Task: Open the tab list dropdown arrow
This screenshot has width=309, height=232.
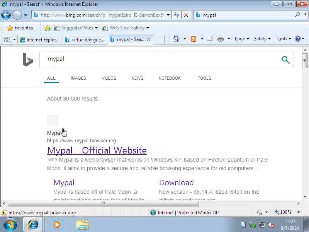Action: 14,40
